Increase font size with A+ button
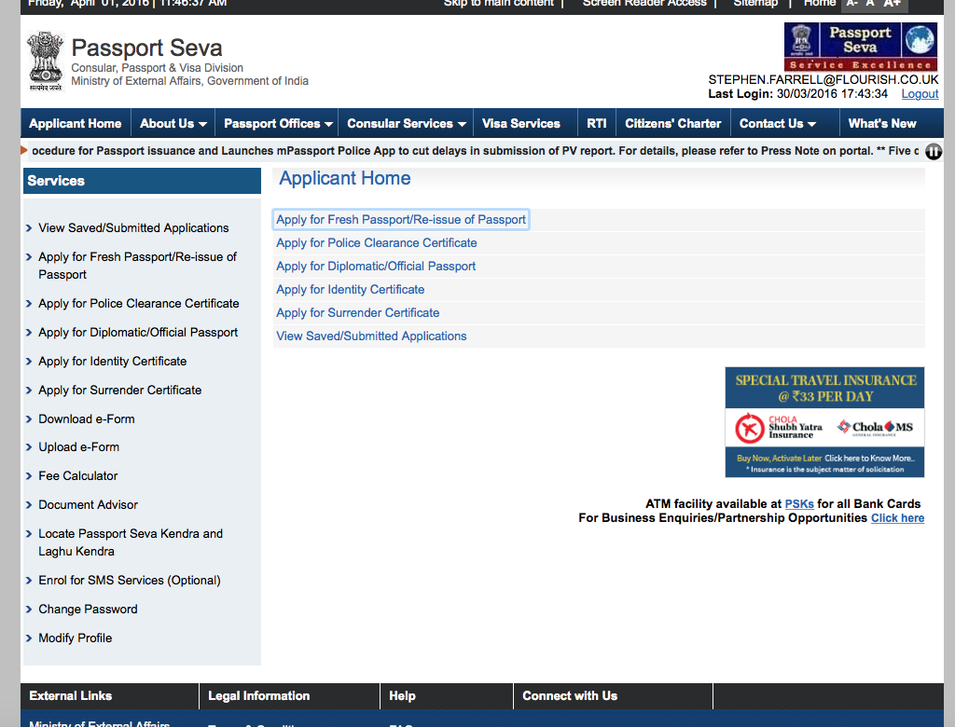This screenshot has height=727, width=955. point(893,4)
